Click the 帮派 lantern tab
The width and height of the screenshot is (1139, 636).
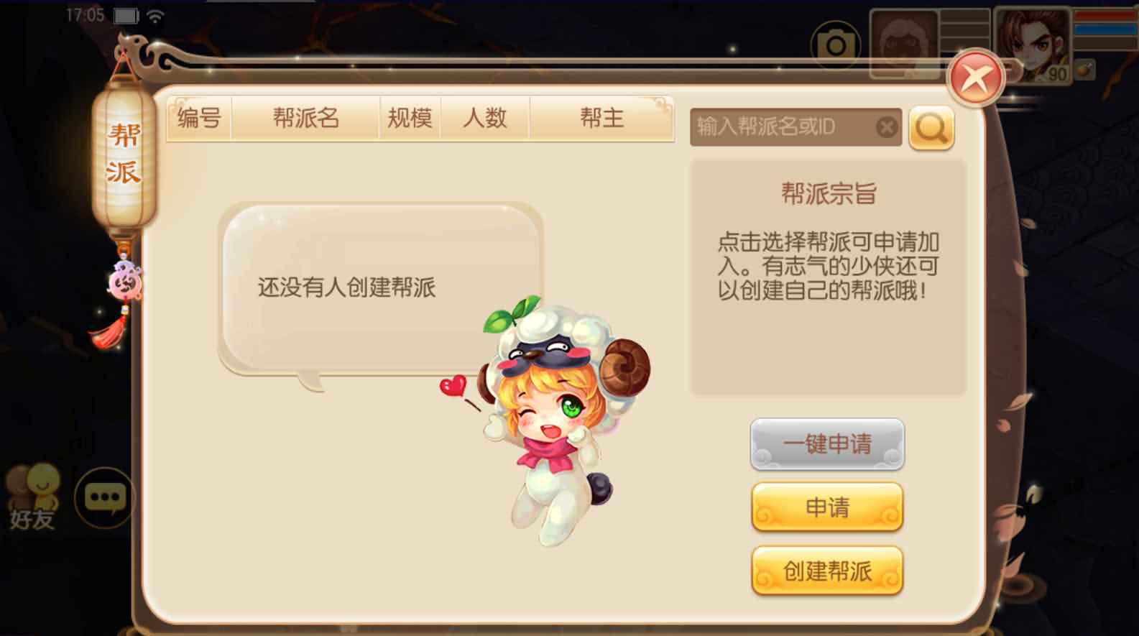(x=124, y=153)
